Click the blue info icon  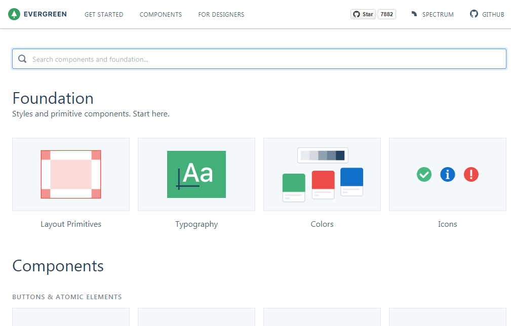click(x=448, y=174)
